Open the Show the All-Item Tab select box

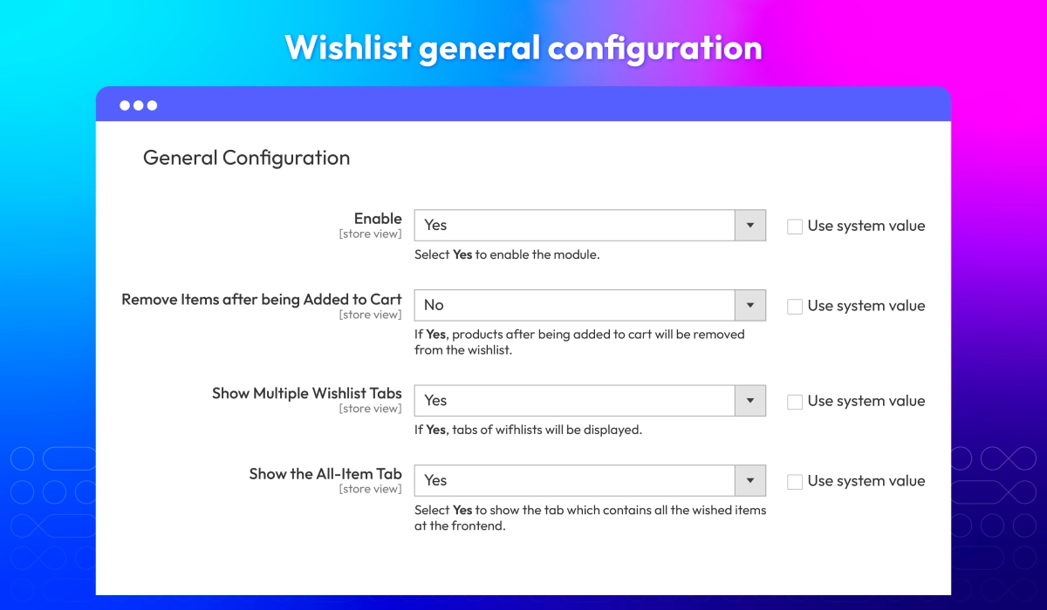click(x=574, y=481)
